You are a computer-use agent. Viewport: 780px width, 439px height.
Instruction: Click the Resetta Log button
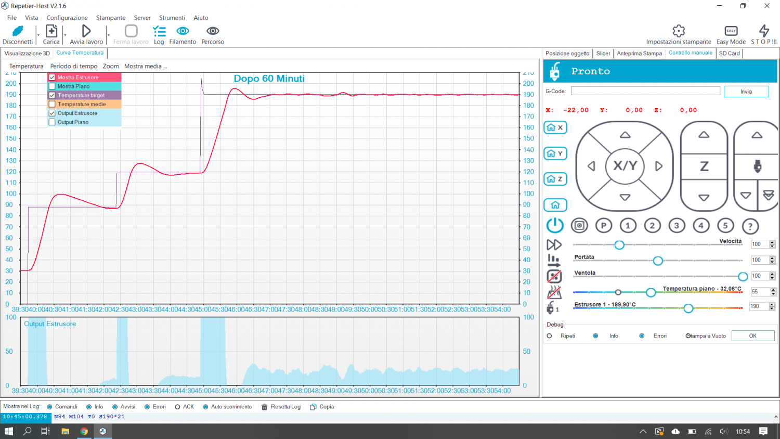click(x=281, y=407)
